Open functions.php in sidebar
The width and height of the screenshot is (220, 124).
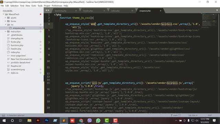click(17, 45)
